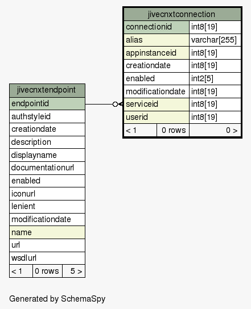This screenshot has height=309, width=251.
Task: Click the appinstanceid column
Action: 157,53
